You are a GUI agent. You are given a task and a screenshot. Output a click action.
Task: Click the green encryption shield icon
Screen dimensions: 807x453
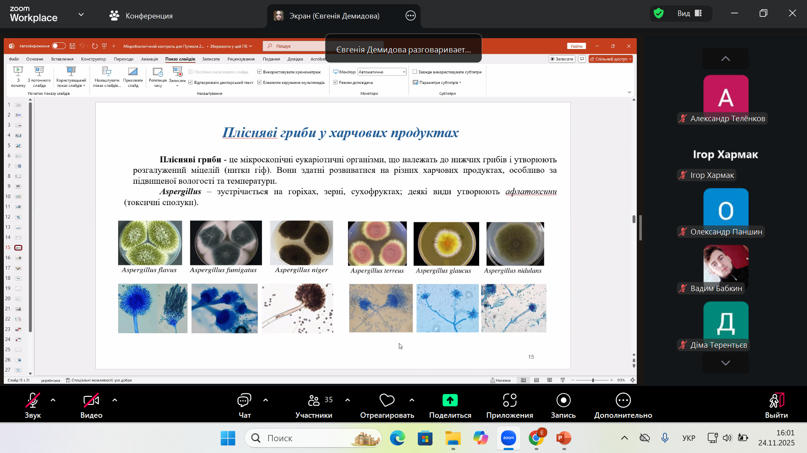pyautogui.click(x=659, y=13)
